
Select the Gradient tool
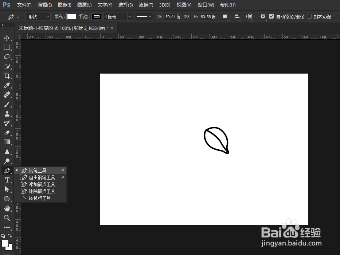7,142
